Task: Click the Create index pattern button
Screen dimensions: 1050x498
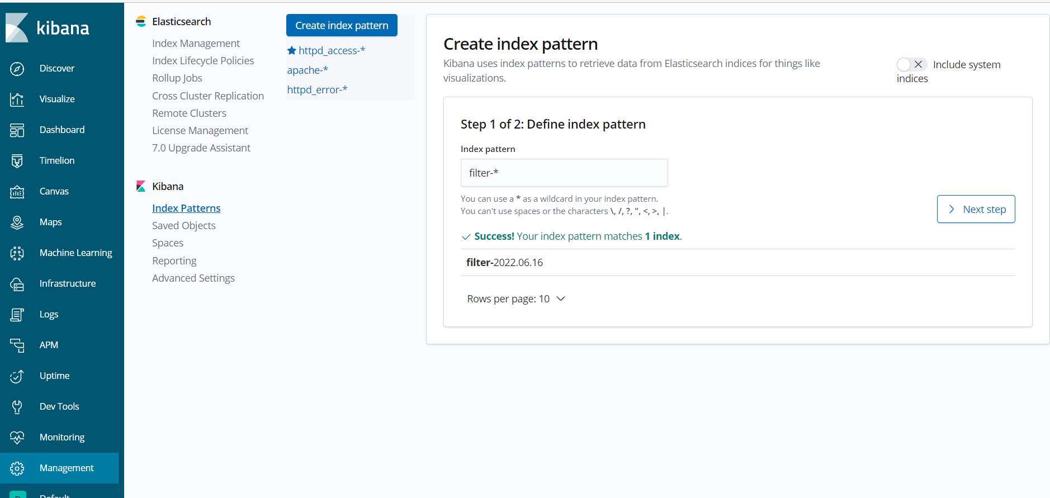Action: [342, 26]
